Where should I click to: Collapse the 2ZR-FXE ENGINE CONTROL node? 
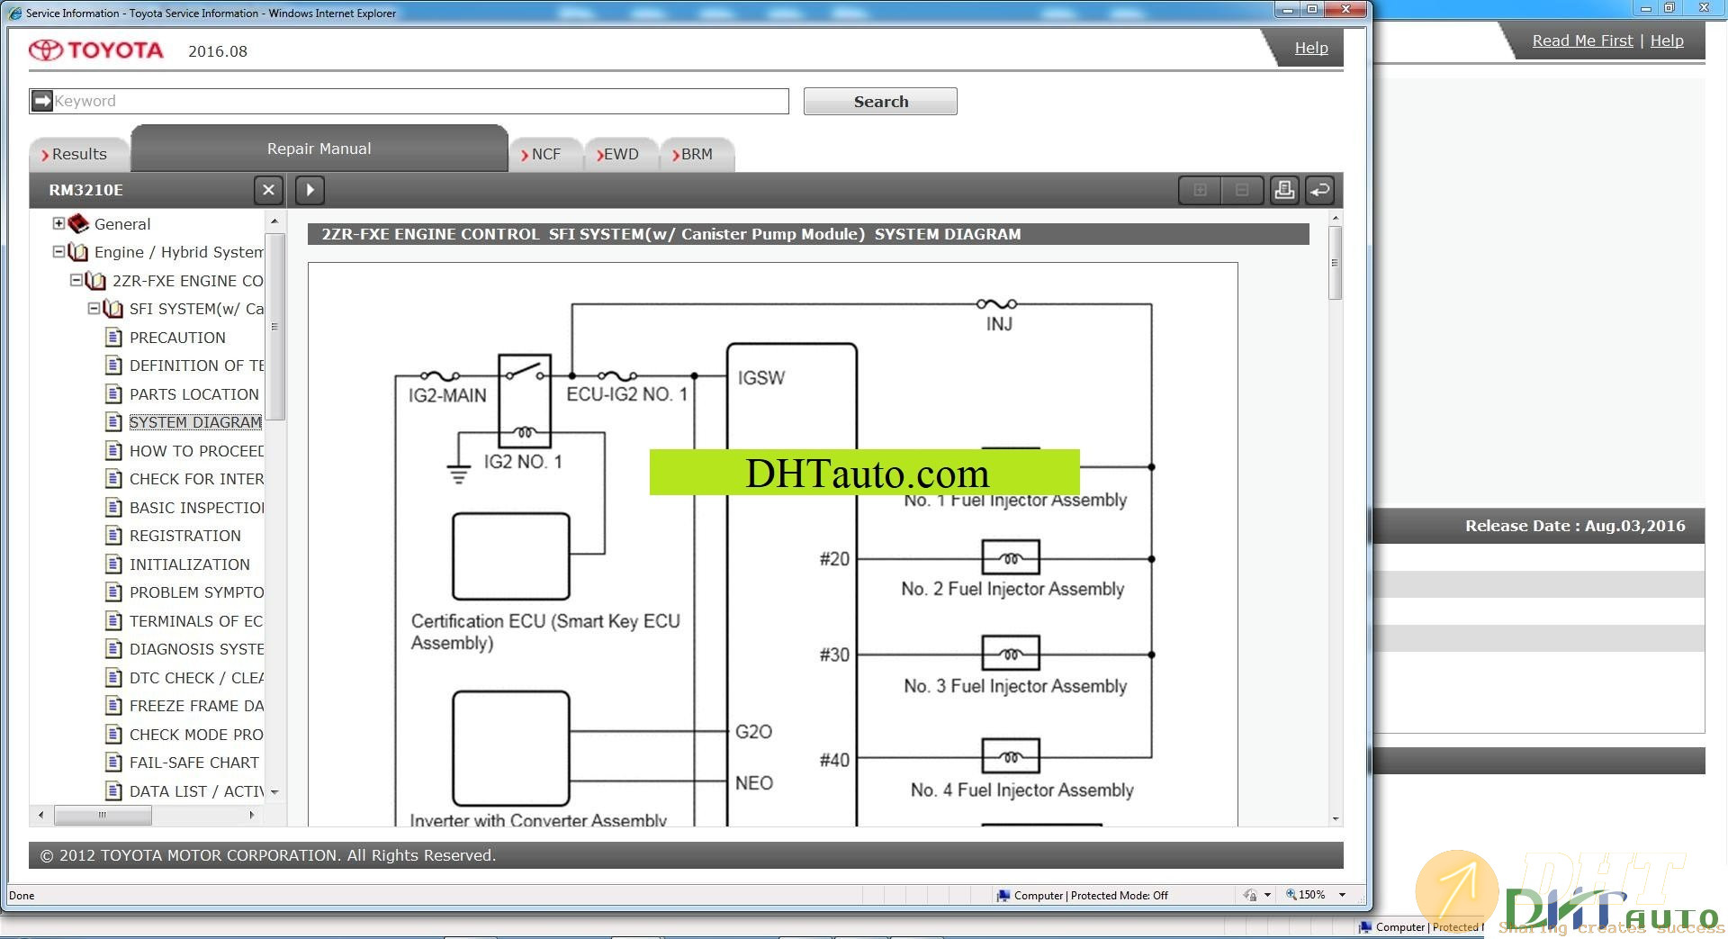[76, 280]
